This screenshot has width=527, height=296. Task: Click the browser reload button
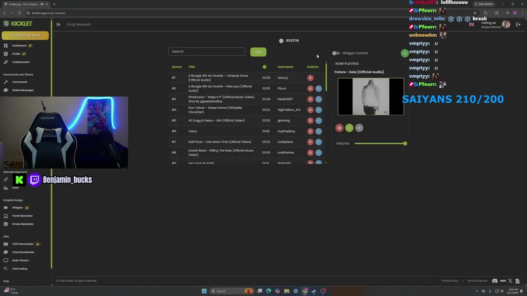(19, 13)
